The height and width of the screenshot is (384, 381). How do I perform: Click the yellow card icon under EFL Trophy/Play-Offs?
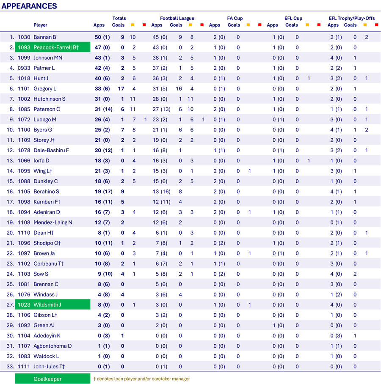tap(365, 25)
